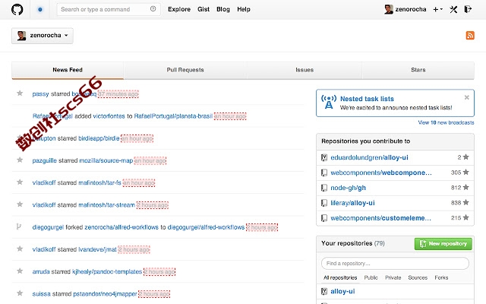Image resolution: width=486 pixels, height=304 pixels.
Task: Switch to the News Feed tab
Action: (x=68, y=70)
